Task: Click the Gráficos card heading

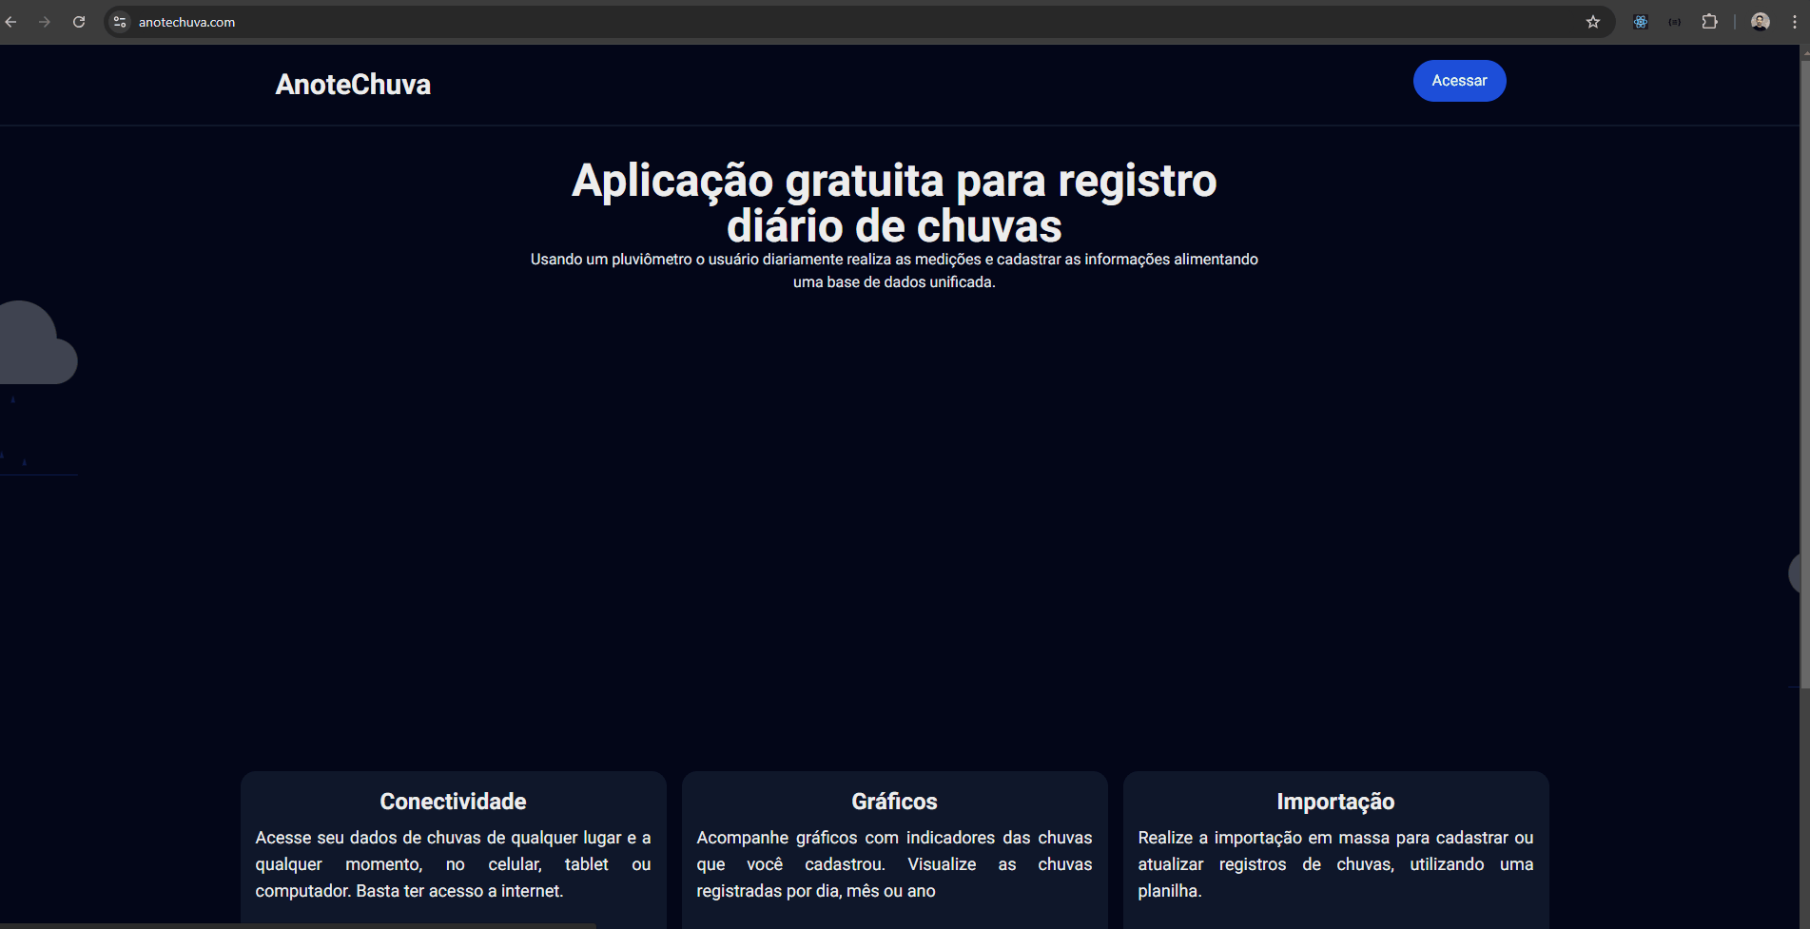Action: 894,802
